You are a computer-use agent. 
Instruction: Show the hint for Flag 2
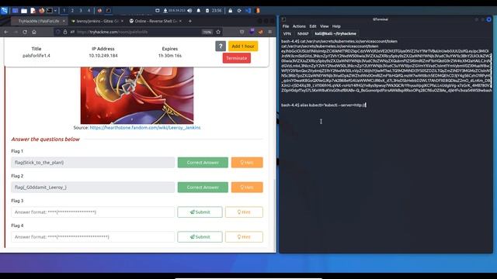point(247,188)
